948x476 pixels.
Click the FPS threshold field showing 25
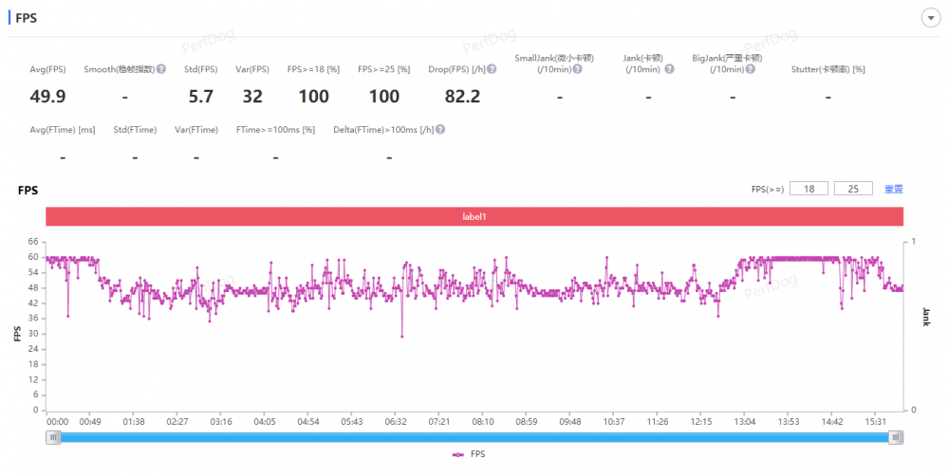point(853,189)
